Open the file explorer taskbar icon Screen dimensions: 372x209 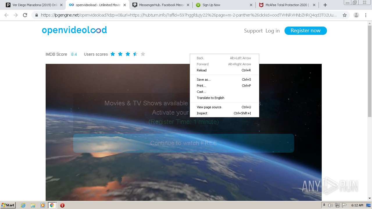point(33,205)
